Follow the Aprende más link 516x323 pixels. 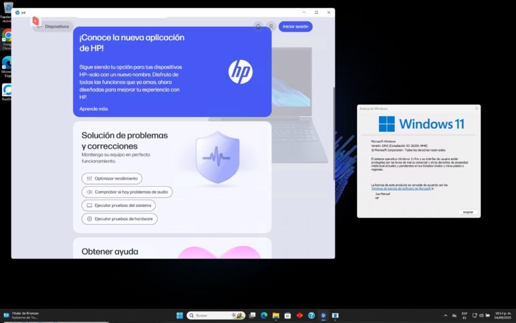94,109
